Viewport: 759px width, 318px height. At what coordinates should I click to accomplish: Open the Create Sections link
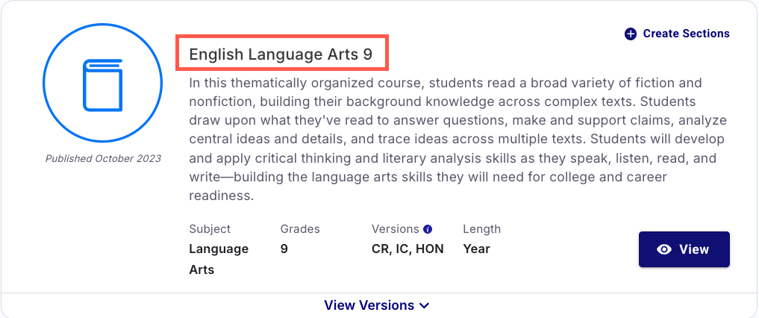(686, 34)
